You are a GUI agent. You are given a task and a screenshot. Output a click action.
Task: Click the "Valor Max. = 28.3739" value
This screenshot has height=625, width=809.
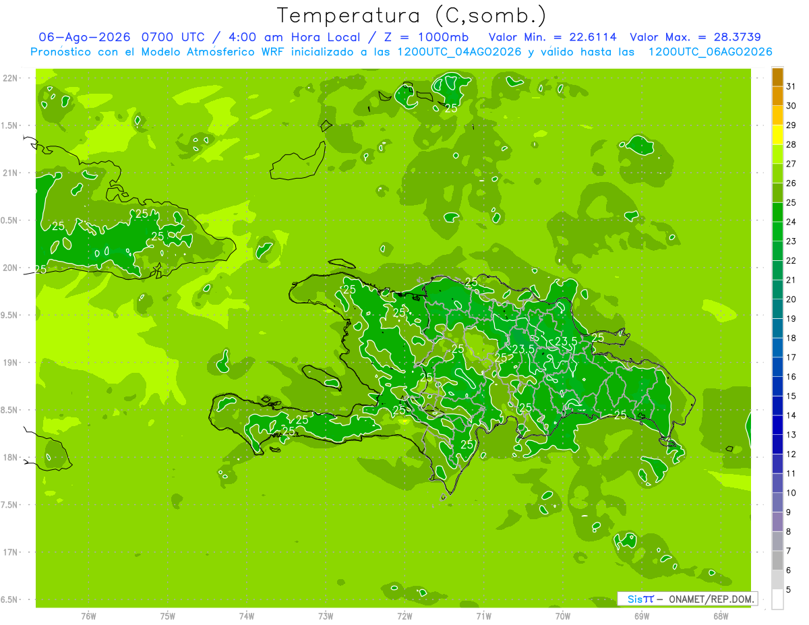(695, 37)
